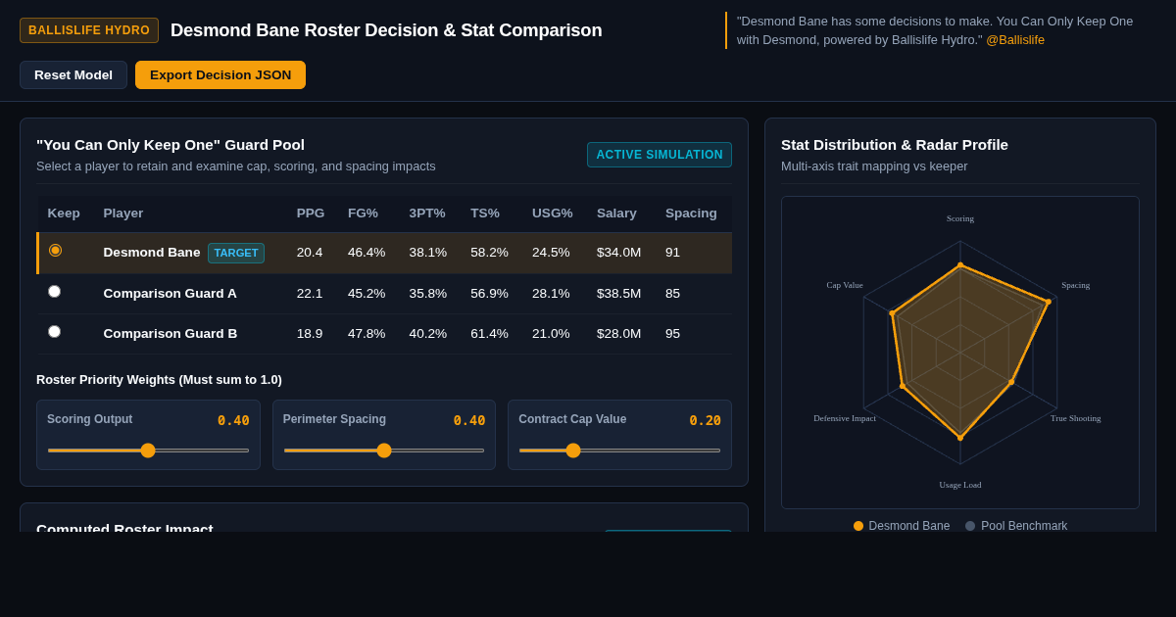Click Export Decision JSON button
This screenshot has height=617, width=1176.
click(x=220, y=75)
